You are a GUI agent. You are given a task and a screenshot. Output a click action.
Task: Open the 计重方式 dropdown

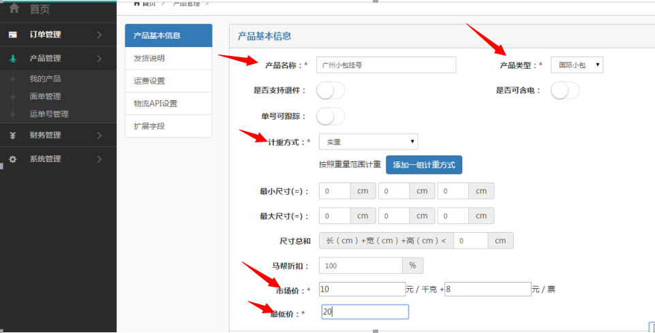368,142
